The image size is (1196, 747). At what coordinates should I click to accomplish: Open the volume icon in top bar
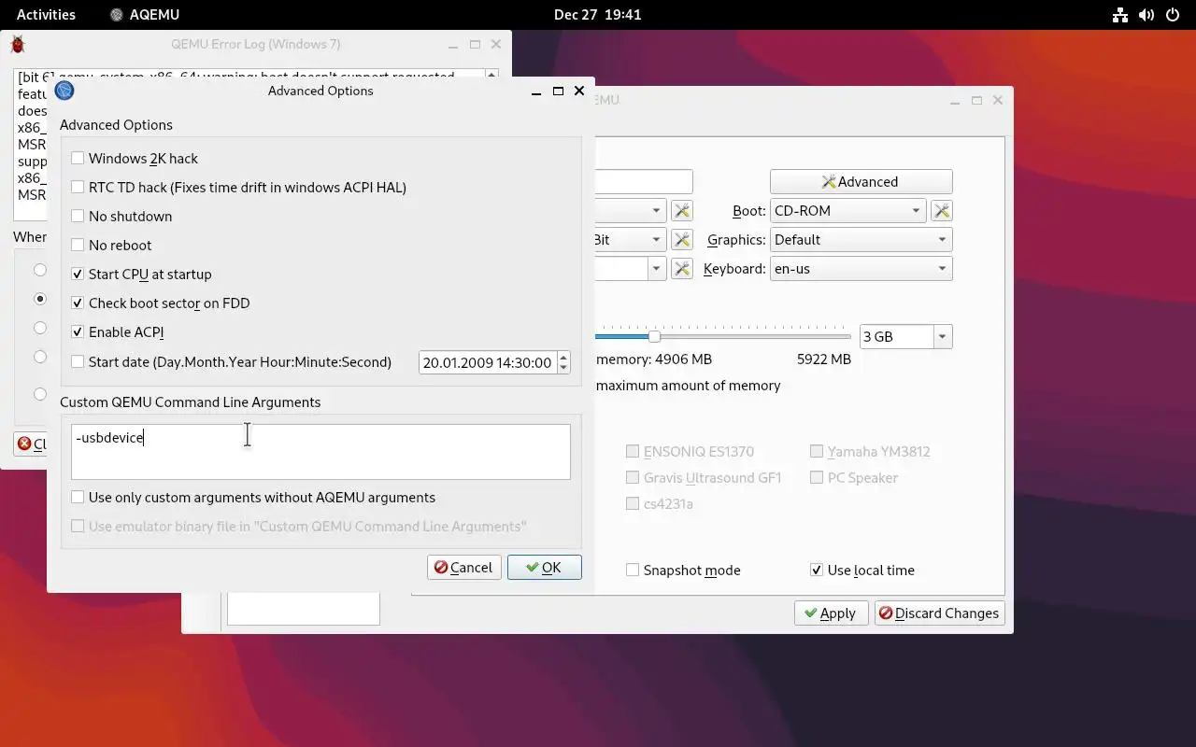[x=1146, y=15]
